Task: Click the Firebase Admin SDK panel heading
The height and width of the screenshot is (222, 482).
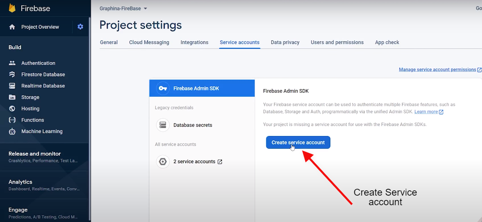Action: pyautogui.click(x=286, y=91)
